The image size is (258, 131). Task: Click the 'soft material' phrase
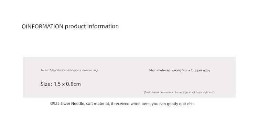pyautogui.click(x=98, y=104)
